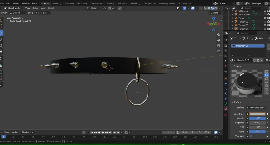Click the Base Color swatch
Image resolution: width=270 pixels, height=145 pixels.
tap(257, 114)
